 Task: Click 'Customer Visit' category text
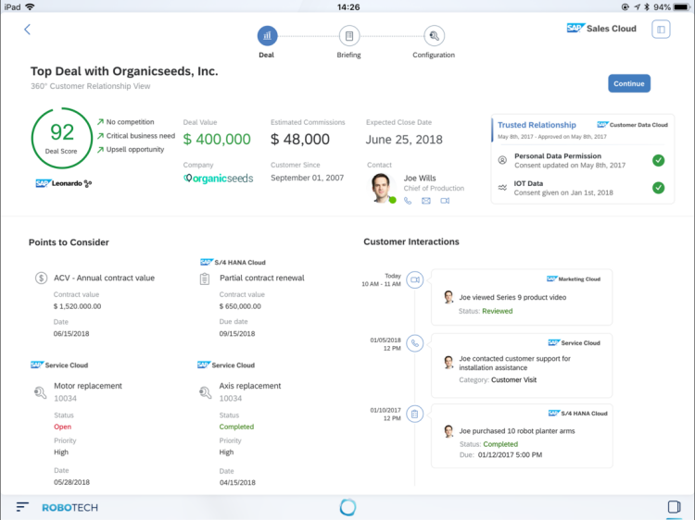click(513, 379)
